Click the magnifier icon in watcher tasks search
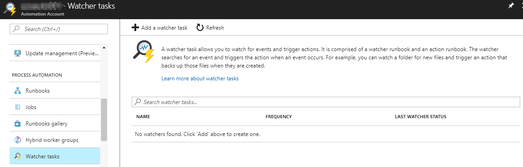The image size is (523, 167). (138, 102)
